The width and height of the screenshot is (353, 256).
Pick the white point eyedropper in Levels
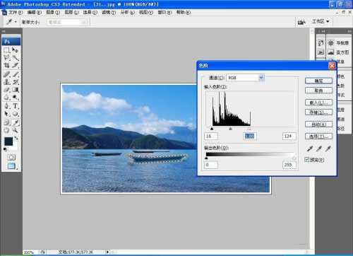[x=328, y=149]
